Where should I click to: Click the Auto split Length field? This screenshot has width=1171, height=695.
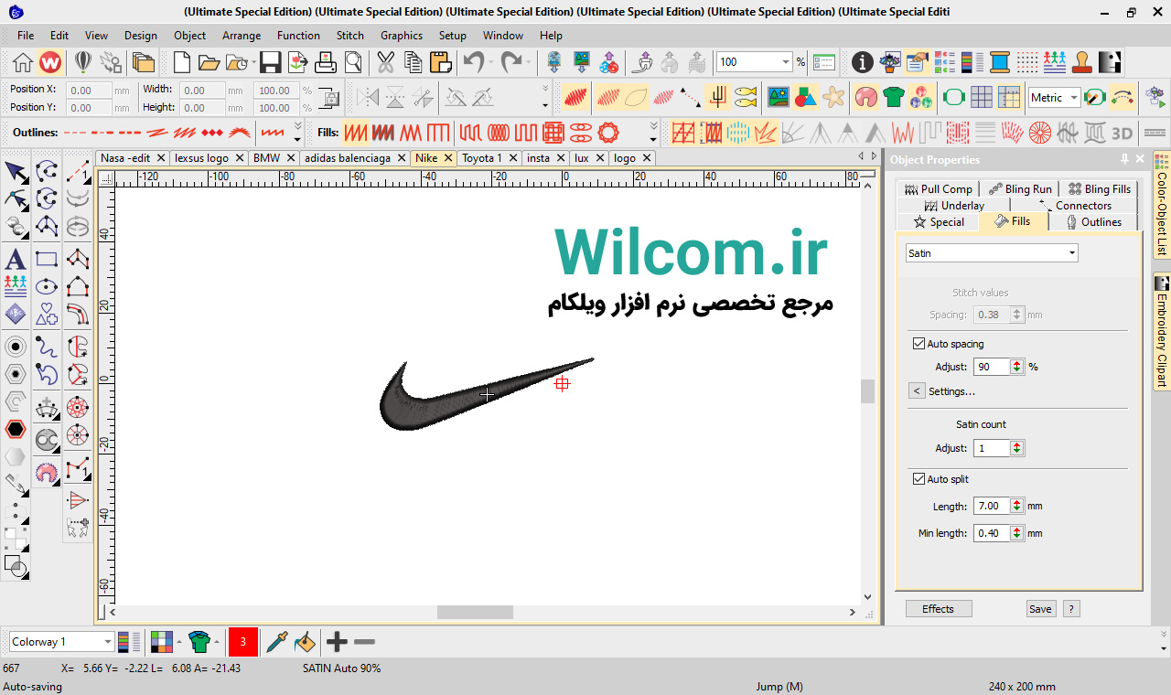pos(991,506)
